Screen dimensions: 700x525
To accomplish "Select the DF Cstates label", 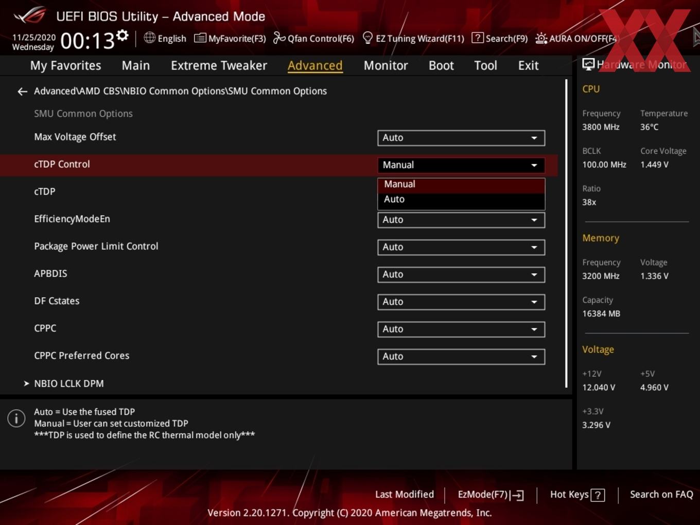I will (57, 301).
